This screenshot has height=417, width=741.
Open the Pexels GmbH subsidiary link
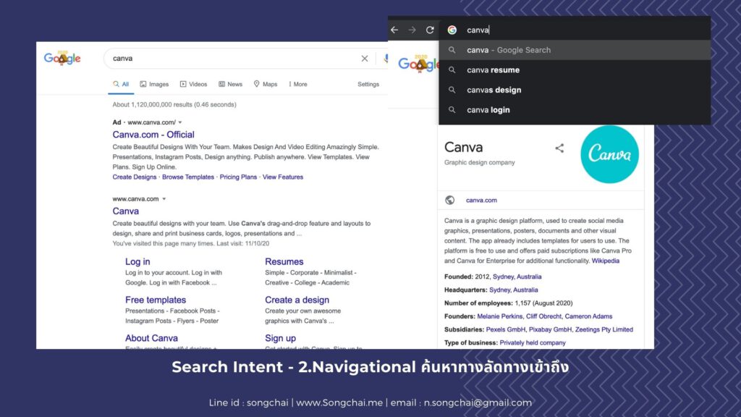pyautogui.click(x=506, y=329)
